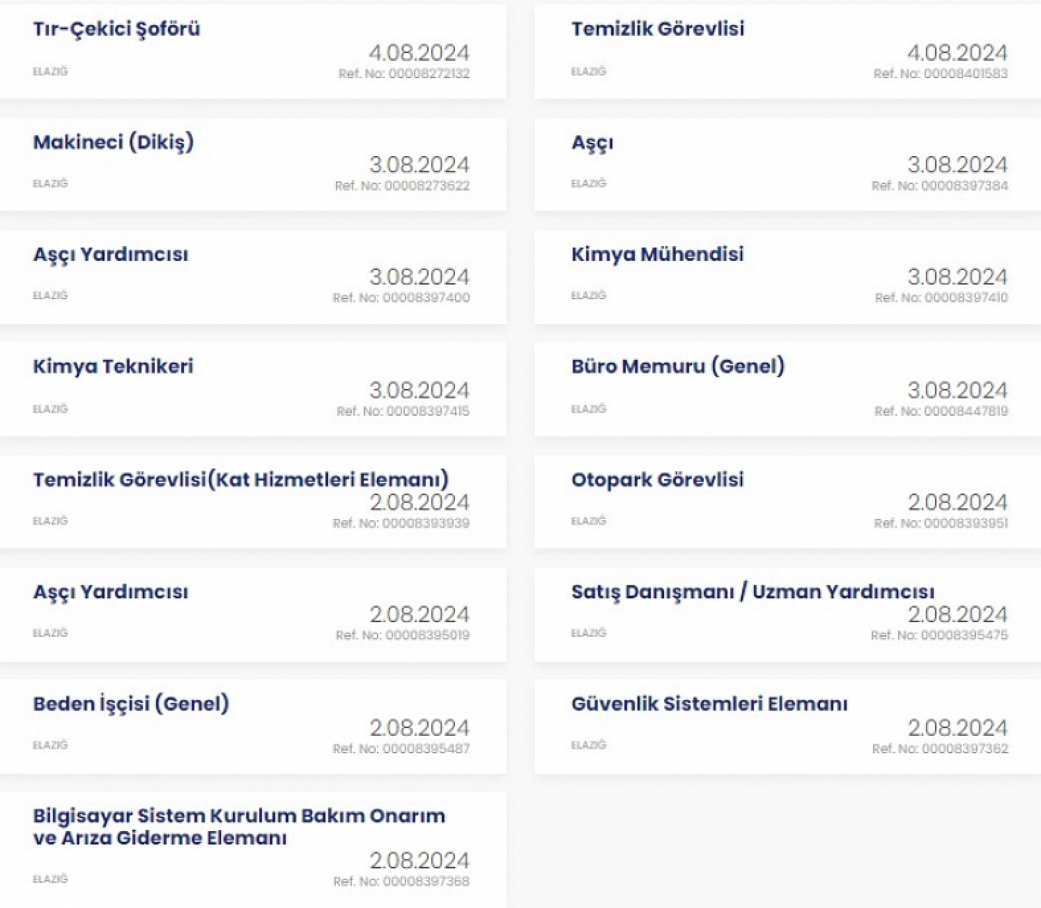Open the Temizlik Görevlisi listing dated 4.08.2024

click(x=657, y=29)
